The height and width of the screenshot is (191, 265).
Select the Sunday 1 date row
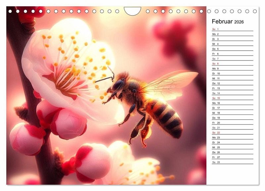point(232,29)
